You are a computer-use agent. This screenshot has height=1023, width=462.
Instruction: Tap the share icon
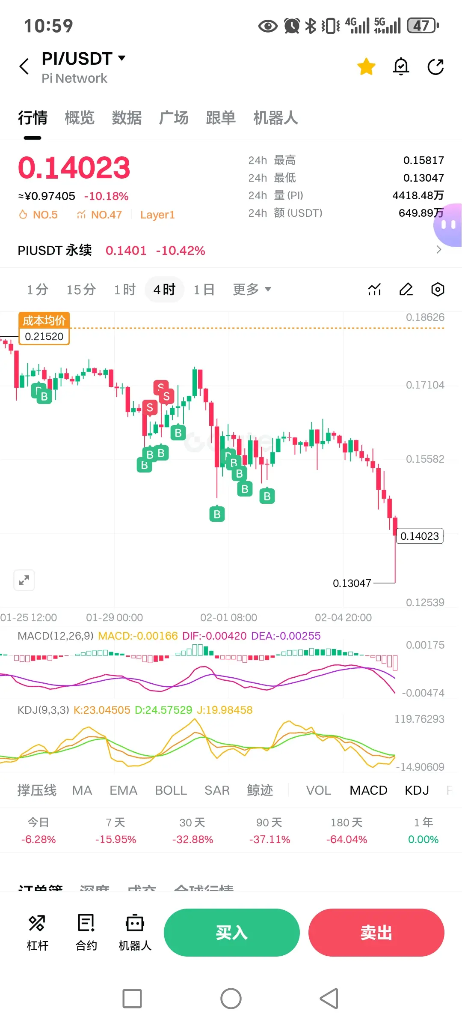pos(435,66)
